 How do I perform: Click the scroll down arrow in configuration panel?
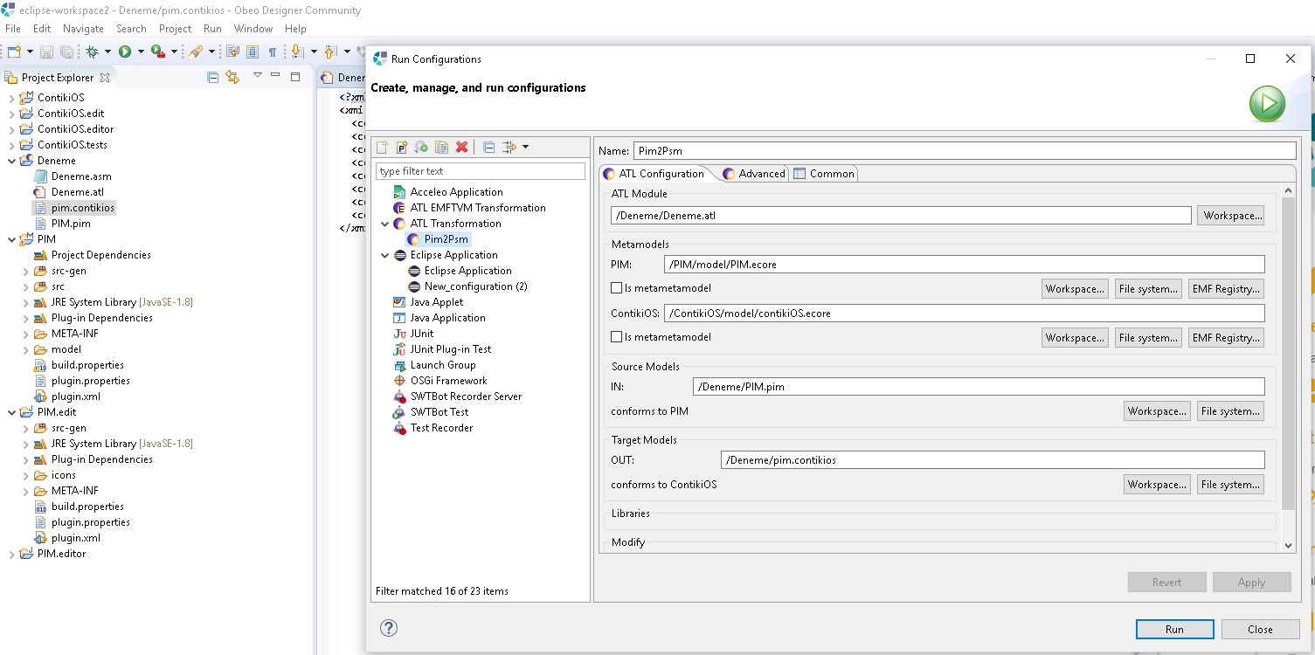tap(1288, 545)
